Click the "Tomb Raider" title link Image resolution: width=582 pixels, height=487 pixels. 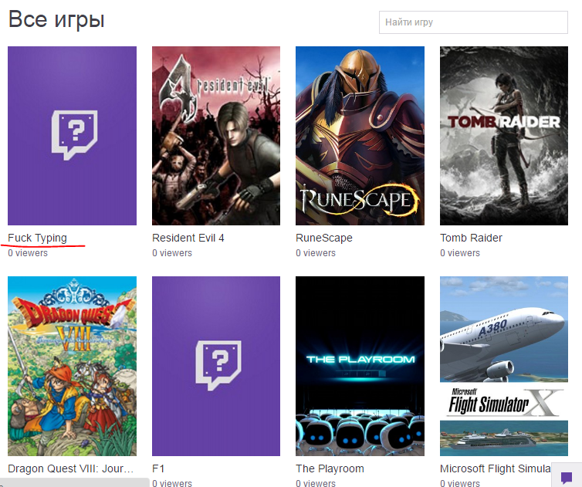pyautogui.click(x=471, y=238)
